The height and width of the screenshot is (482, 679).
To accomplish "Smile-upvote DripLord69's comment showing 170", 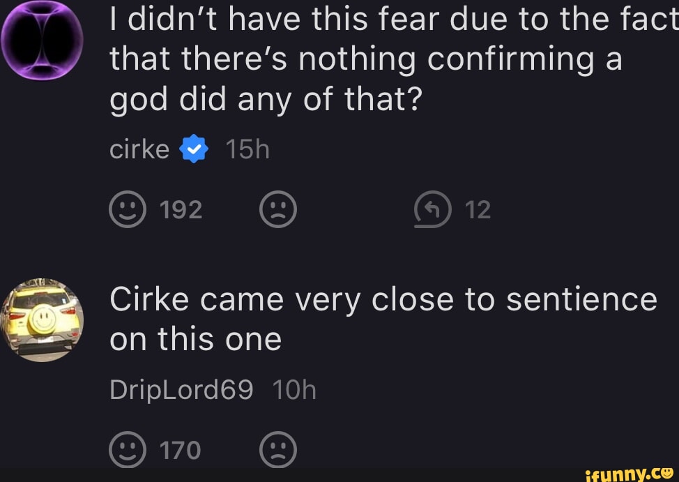I will (126, 450).
